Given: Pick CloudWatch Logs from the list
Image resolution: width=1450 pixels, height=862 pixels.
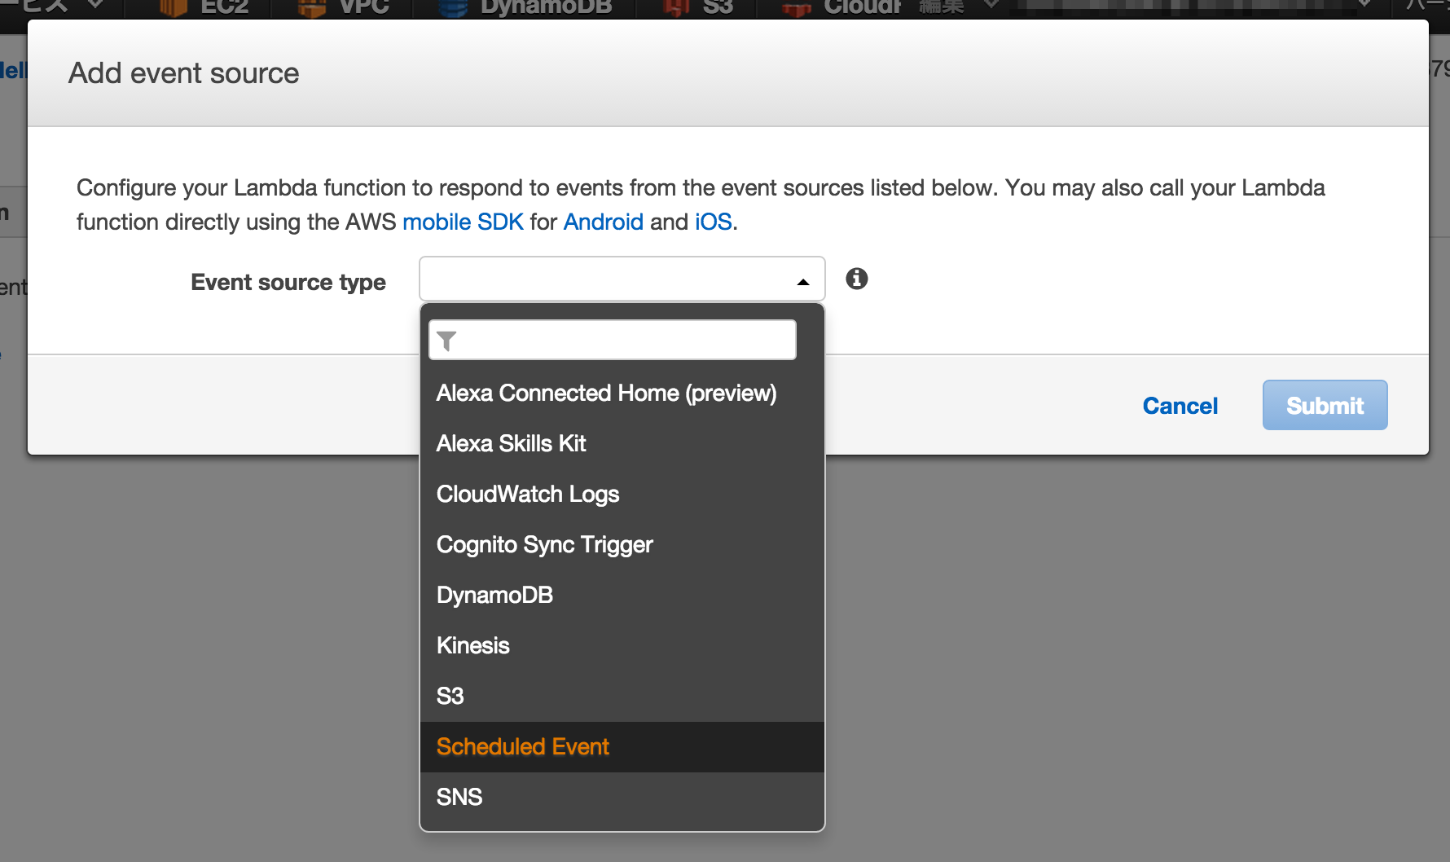Looking at the screenshot, I should pyautogui.click(x=527, y=494).
